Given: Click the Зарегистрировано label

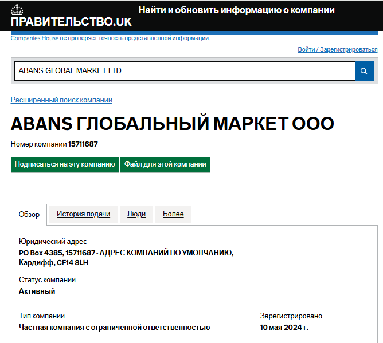Looking at the screenshot, I should click(291, 316).
